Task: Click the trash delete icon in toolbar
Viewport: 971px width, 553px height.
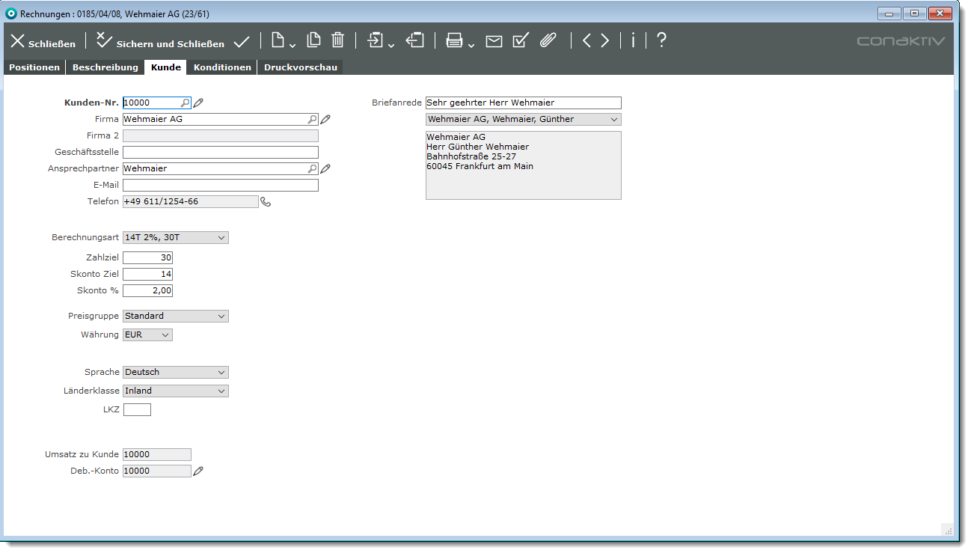Action: coord(338,41)
